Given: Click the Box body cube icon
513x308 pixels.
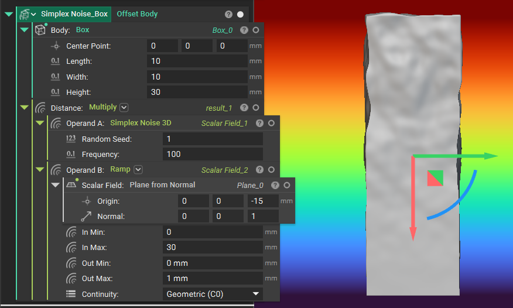Looking at the screenshot, I should coord(40,30).
